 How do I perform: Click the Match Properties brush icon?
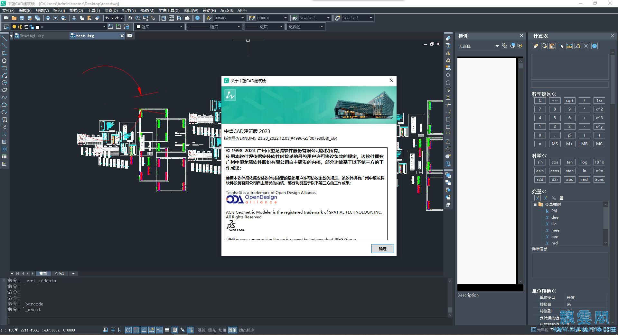tap(97, 18)
